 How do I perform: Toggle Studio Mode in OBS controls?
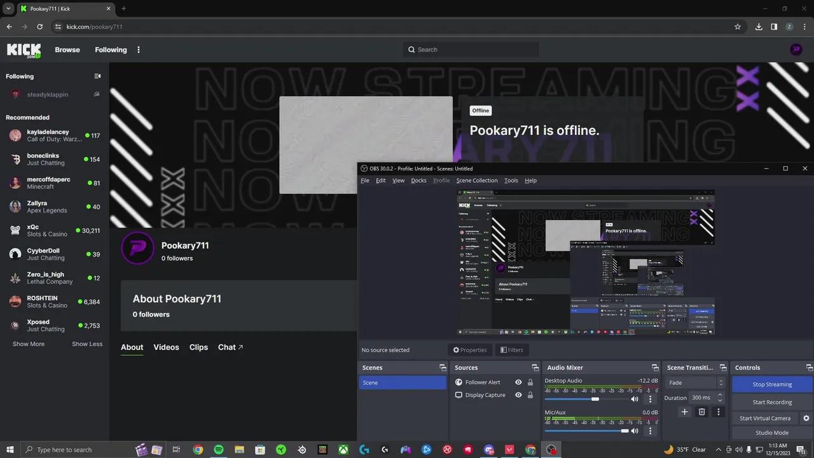point(772,433)
